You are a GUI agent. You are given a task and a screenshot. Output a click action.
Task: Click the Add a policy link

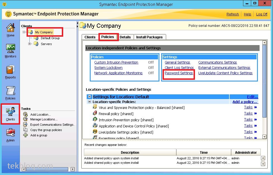245,102
